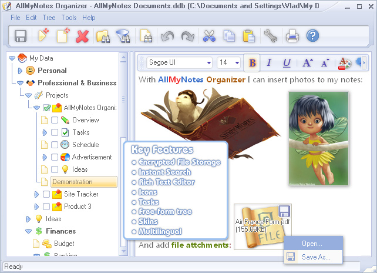Click the Undo arrow icon

pos(167,36)
